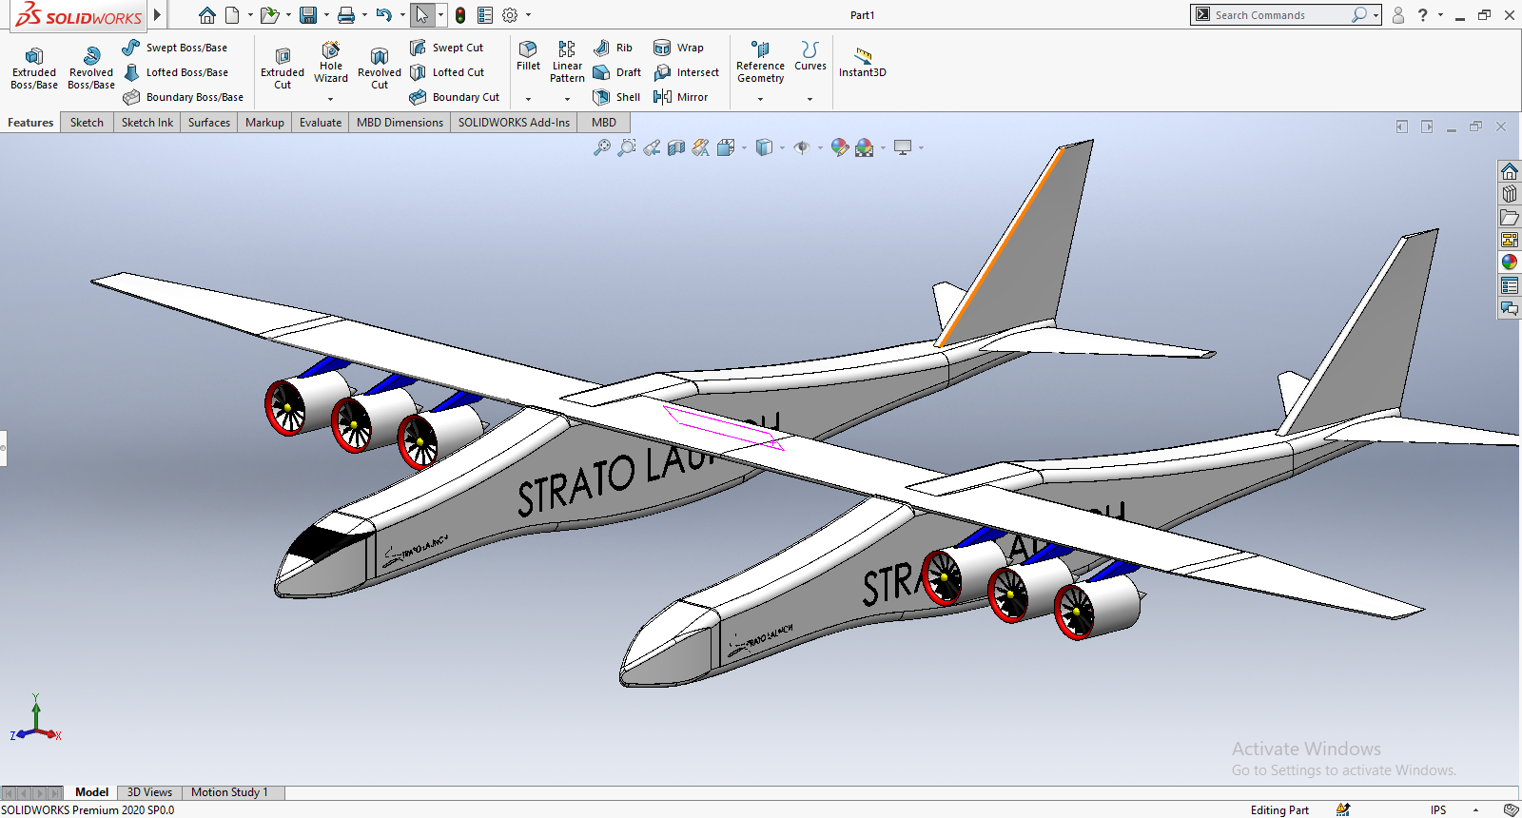Open the Hole Wizard dropdown arrow

click(331, 99)
